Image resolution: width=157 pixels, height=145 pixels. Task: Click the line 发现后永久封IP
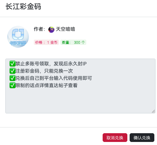(x=70, y=64)
